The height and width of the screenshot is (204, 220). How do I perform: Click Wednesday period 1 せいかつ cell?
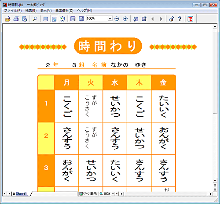point(115,106)
